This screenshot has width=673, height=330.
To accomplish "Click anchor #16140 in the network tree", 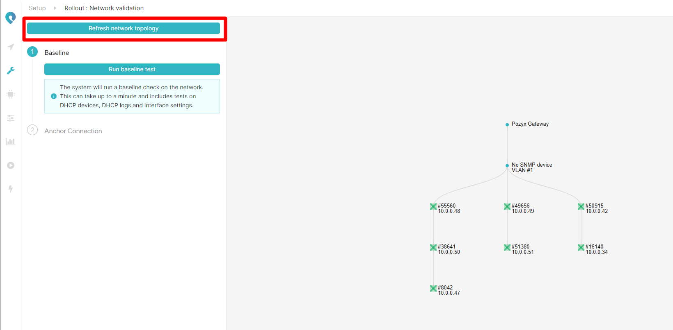I will 581,248.
